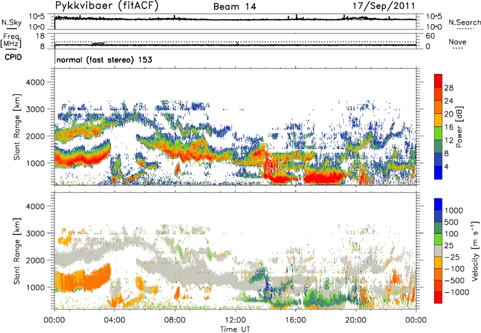Click the Velocity [m s-1] colorbar title
The image size is (481, 333).
point(475,251)
